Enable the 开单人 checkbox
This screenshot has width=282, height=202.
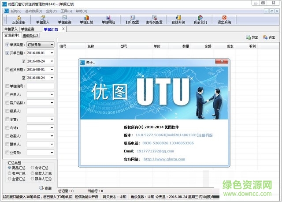coord(7,94)
